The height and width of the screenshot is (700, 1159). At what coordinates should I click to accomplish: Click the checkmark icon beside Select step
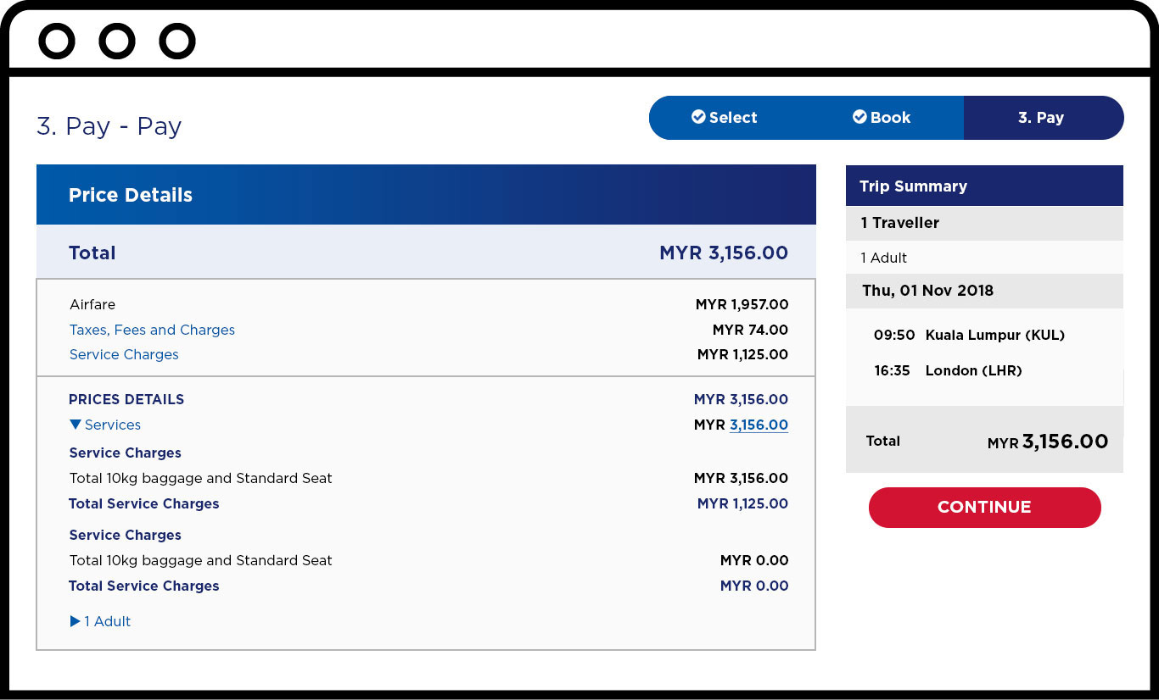click(698, 117)
